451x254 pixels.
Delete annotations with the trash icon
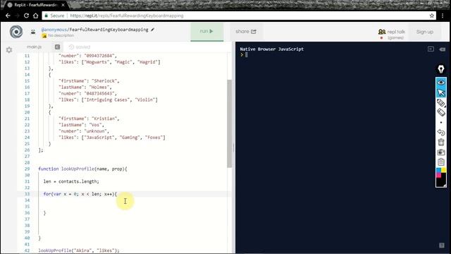click(441, 142)
